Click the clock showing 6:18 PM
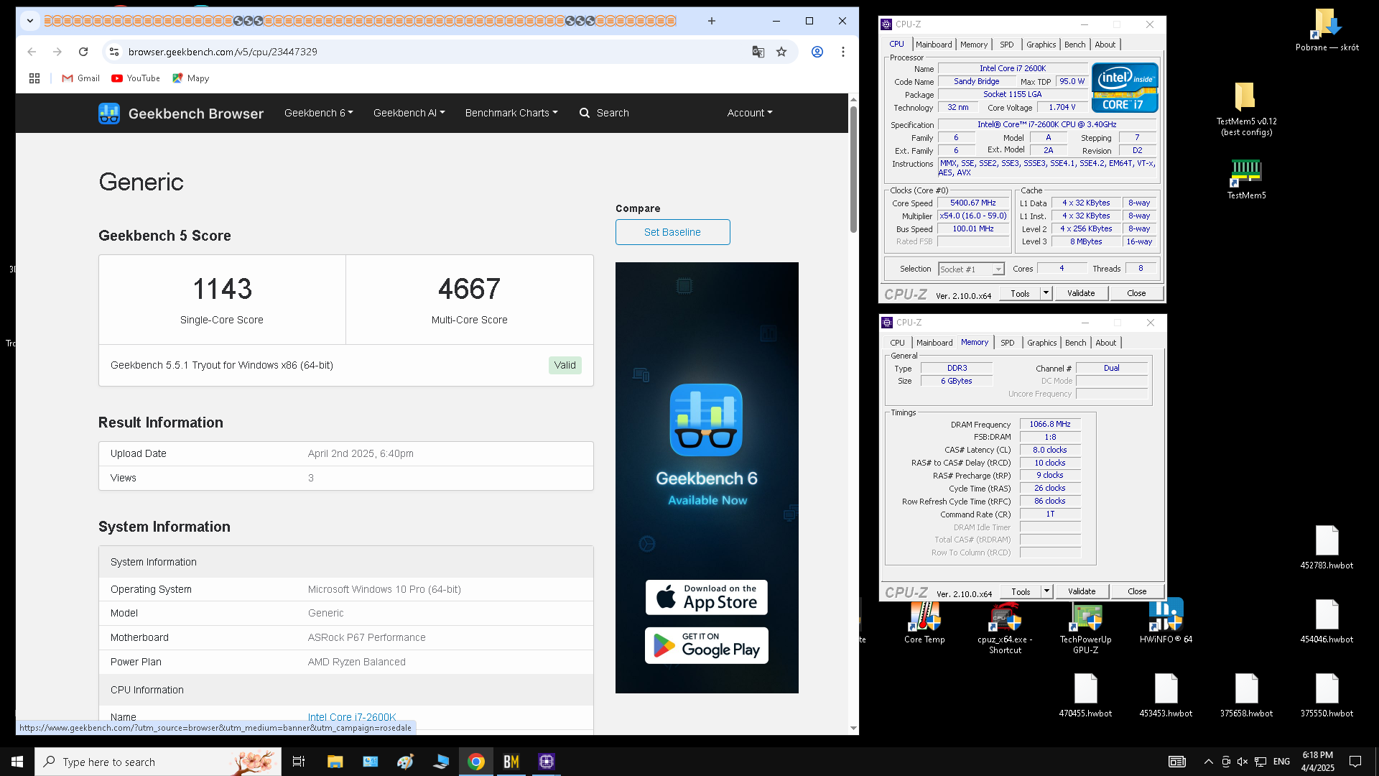1379x776 pixels. 1318,755
